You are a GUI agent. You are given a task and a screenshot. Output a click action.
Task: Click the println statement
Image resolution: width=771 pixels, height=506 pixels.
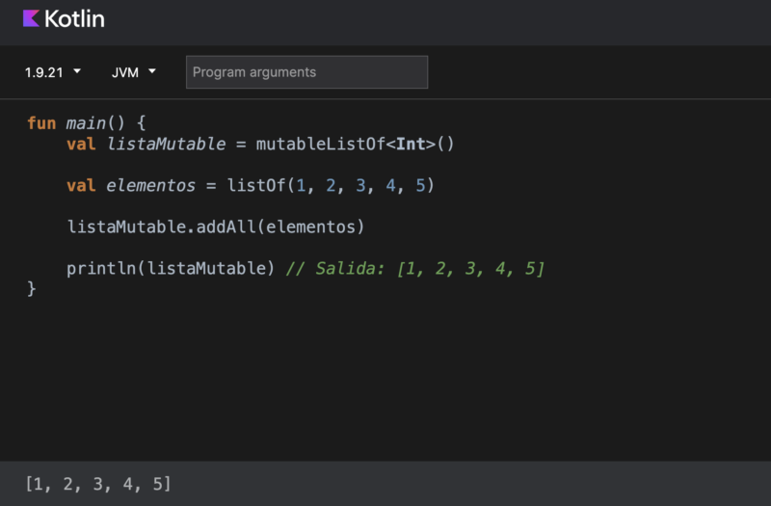coord(171,269)
